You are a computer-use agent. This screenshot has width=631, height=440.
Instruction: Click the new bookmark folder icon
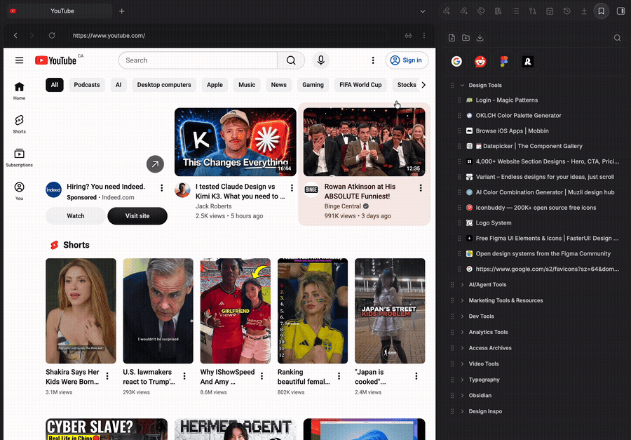466,38
